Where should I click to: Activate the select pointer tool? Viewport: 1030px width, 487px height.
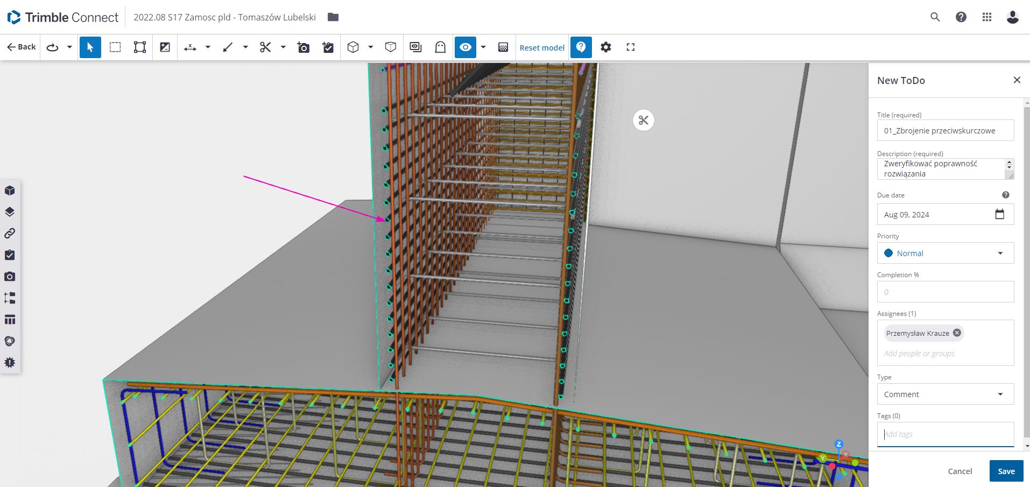[x=90, y=47]
